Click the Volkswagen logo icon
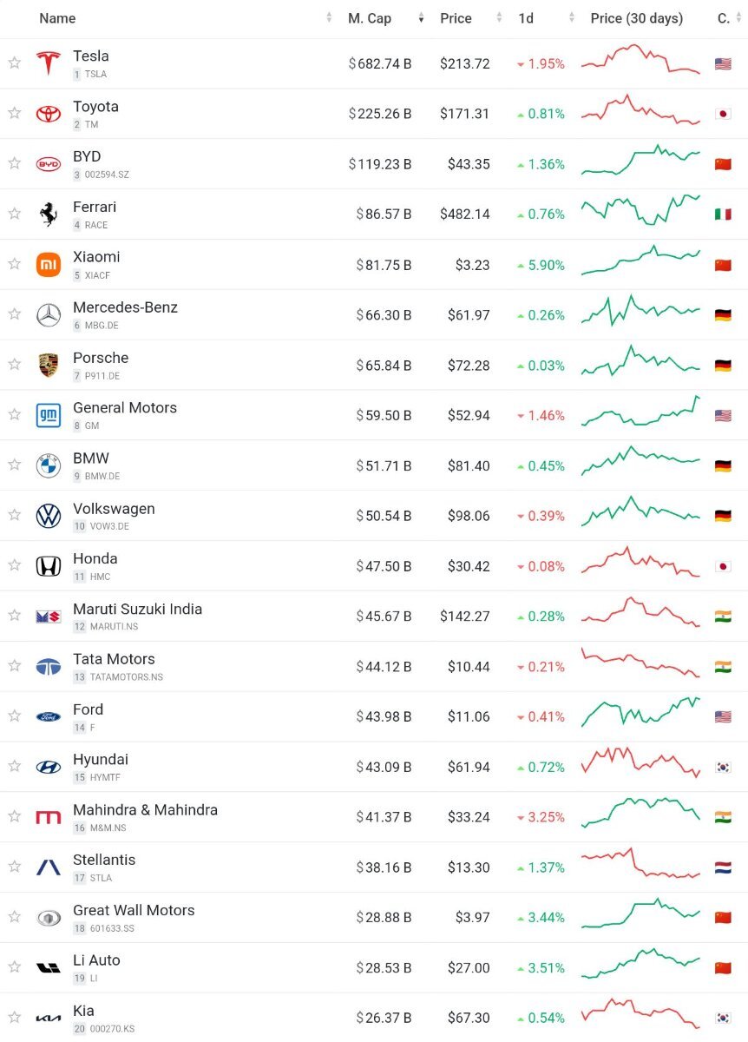Viewport: 748px width, 1042px height. 48,516
